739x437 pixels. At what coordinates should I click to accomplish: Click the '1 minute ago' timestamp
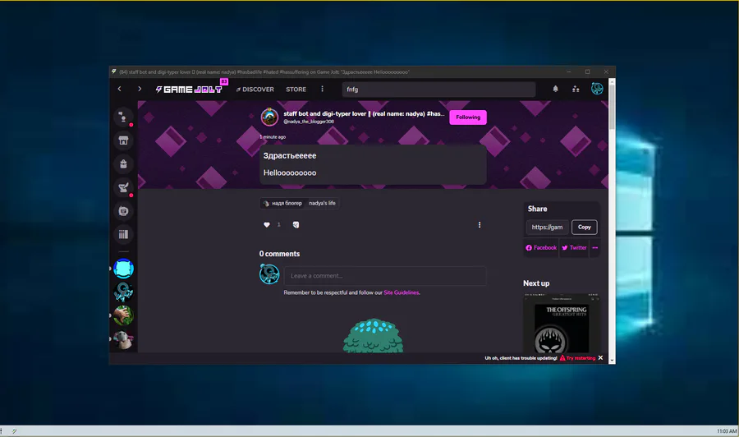tap(273, 137)
